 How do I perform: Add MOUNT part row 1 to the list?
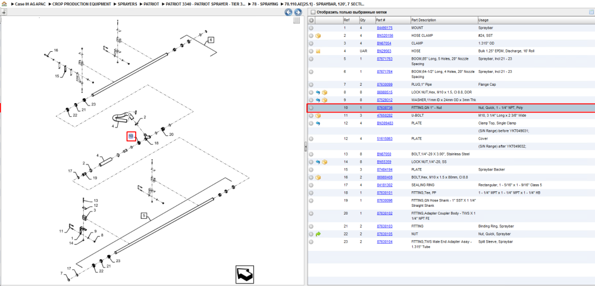311,28
